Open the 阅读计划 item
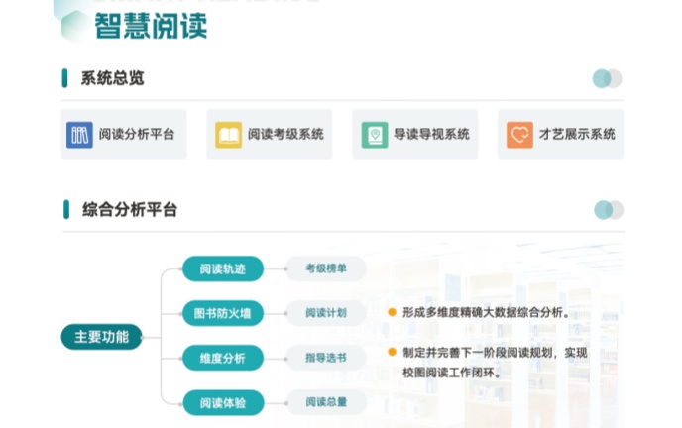Image resolution: width=682 pixels, height=428 pixels. point(326,313)
